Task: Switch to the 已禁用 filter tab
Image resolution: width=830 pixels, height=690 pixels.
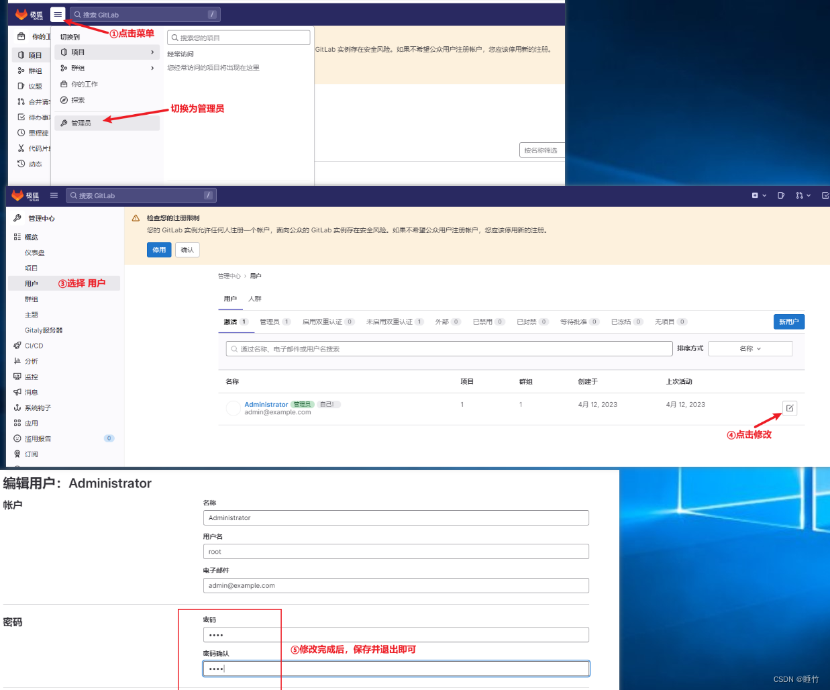Action: point(488,322)
